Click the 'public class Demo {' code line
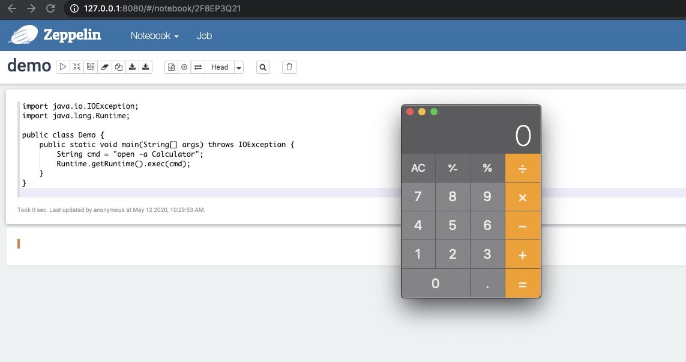The width and height of the screenshot is (686, 362). pyautogui.click(x=63, y=135)
